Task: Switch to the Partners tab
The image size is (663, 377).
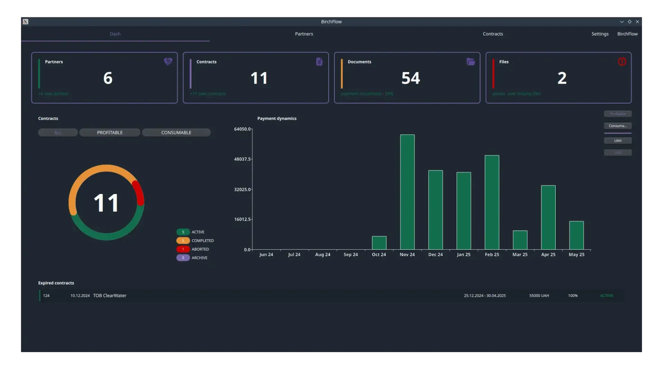Action: [304, 33]
